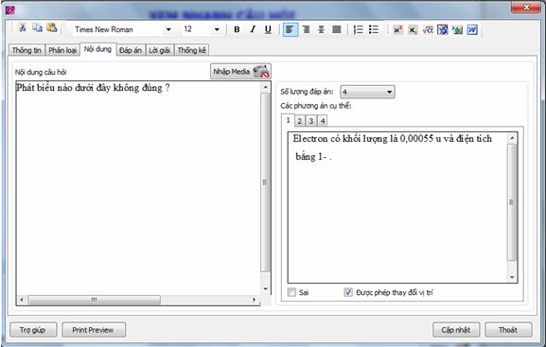Click in the question content text area

pos(138,188)
